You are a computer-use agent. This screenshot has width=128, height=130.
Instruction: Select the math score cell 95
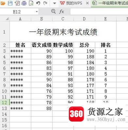(x=63, y=91)
